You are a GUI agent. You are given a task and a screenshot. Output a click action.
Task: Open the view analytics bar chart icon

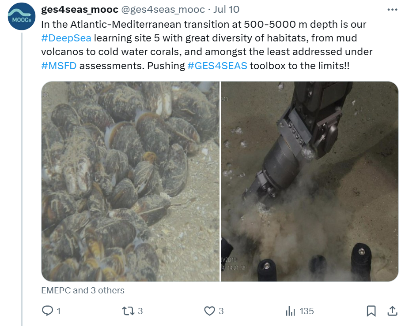pyautogui.click(x=290, y=311)
